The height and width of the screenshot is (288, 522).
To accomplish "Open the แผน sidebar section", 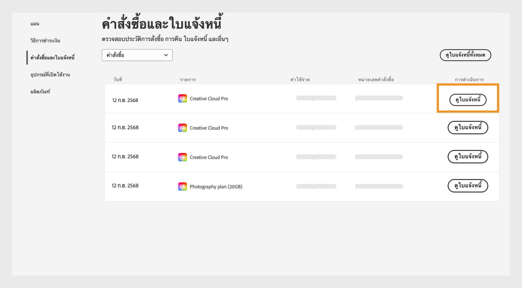I will pyautogui.click(x=35, y=24).
